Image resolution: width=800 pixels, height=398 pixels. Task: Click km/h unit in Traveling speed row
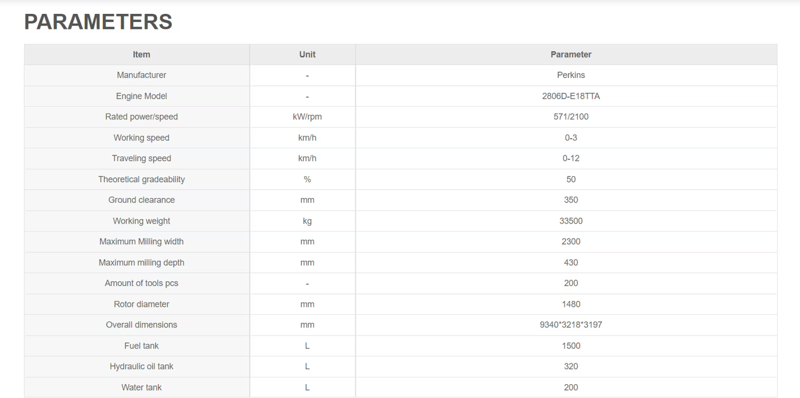(307, 158)
